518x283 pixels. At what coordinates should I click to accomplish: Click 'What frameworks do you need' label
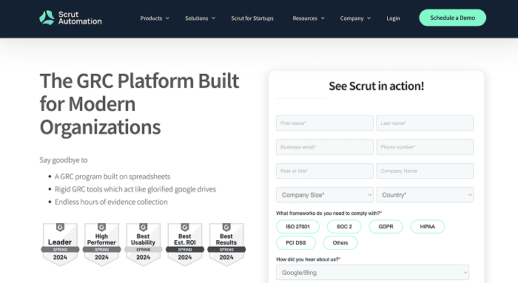coord(329,213)
